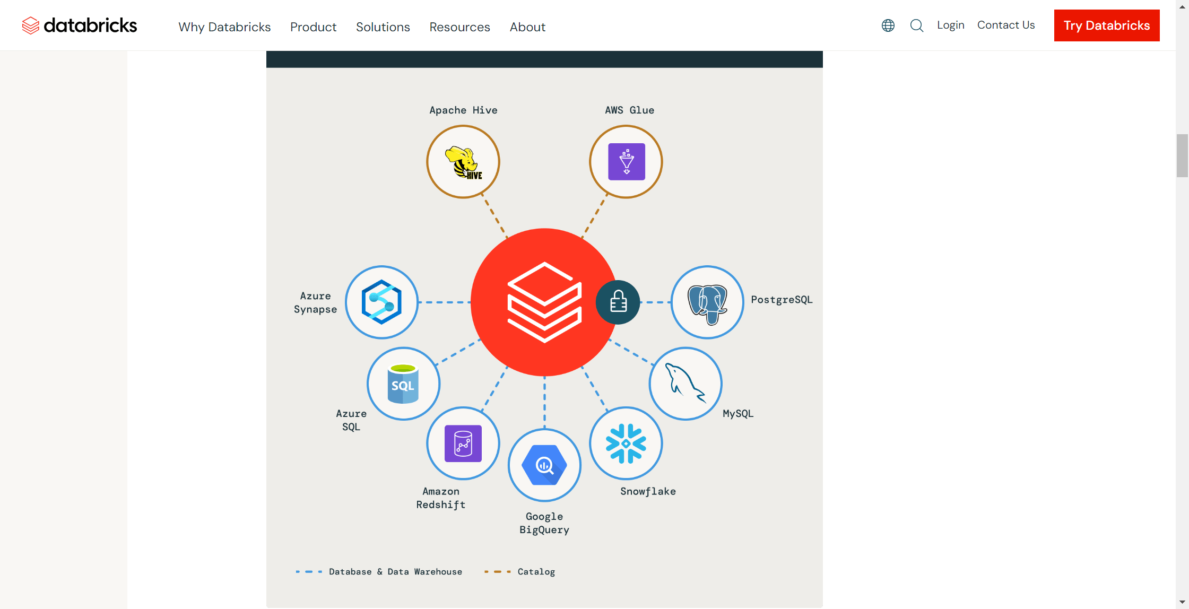Open the Contact Us link
Screen dimensions: 1189x609
[x=1006, y=25]
